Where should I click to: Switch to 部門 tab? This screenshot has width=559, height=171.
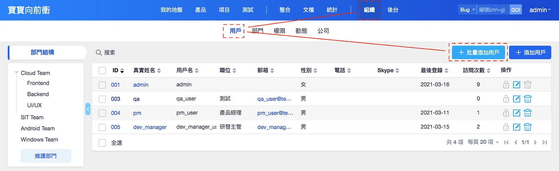pos(258,31)
